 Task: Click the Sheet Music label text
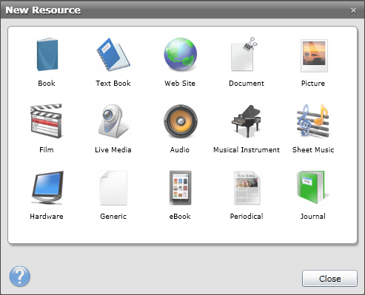[313, 150]
